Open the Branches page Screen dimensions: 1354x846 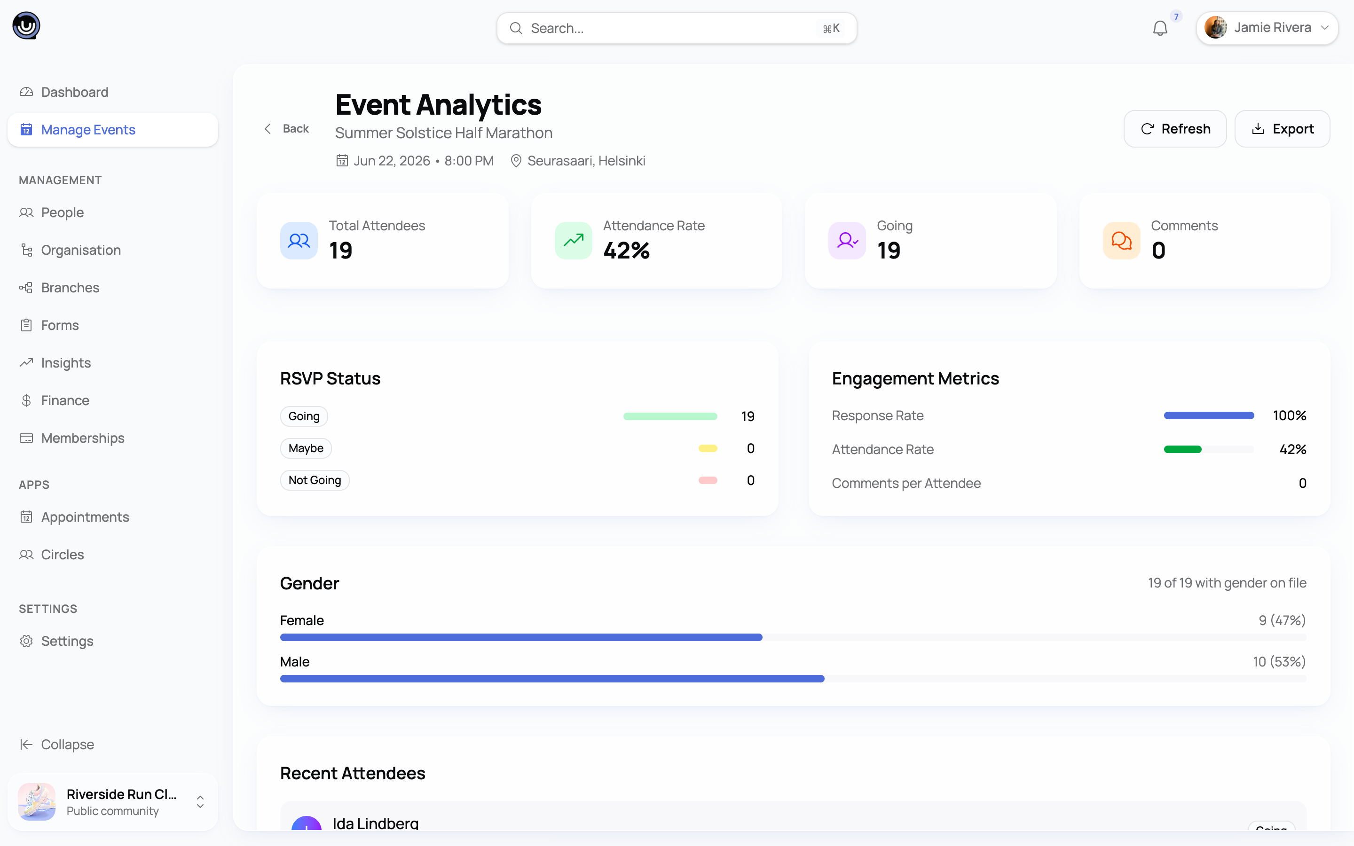(112, 288)
